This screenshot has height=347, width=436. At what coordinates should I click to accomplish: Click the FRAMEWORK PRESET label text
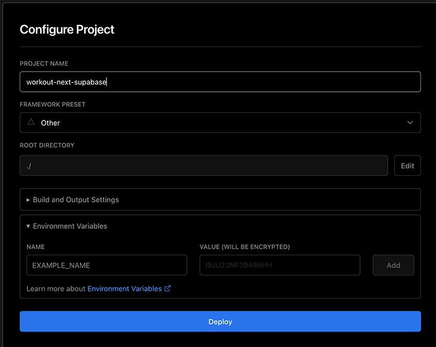click(53, 104)
